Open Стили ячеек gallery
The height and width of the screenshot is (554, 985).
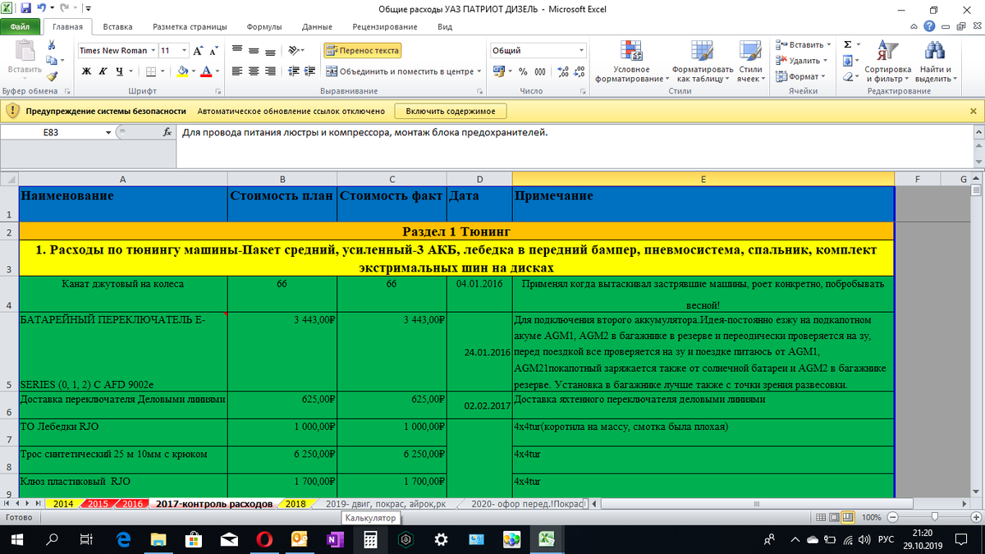750,61
